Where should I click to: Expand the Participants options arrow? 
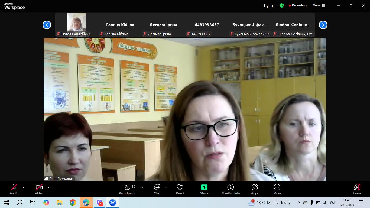click(x=141, y=187)
